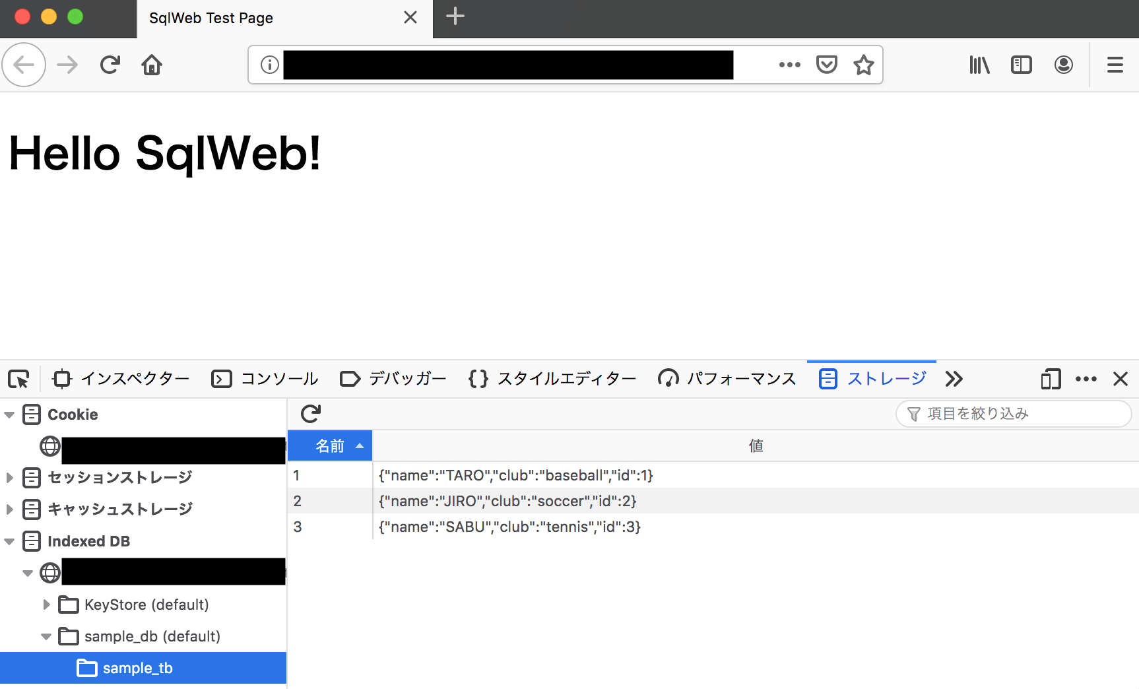Expand the セッションストレージ section
This screenshot has height=689, width=1139.
click(9, 477)
